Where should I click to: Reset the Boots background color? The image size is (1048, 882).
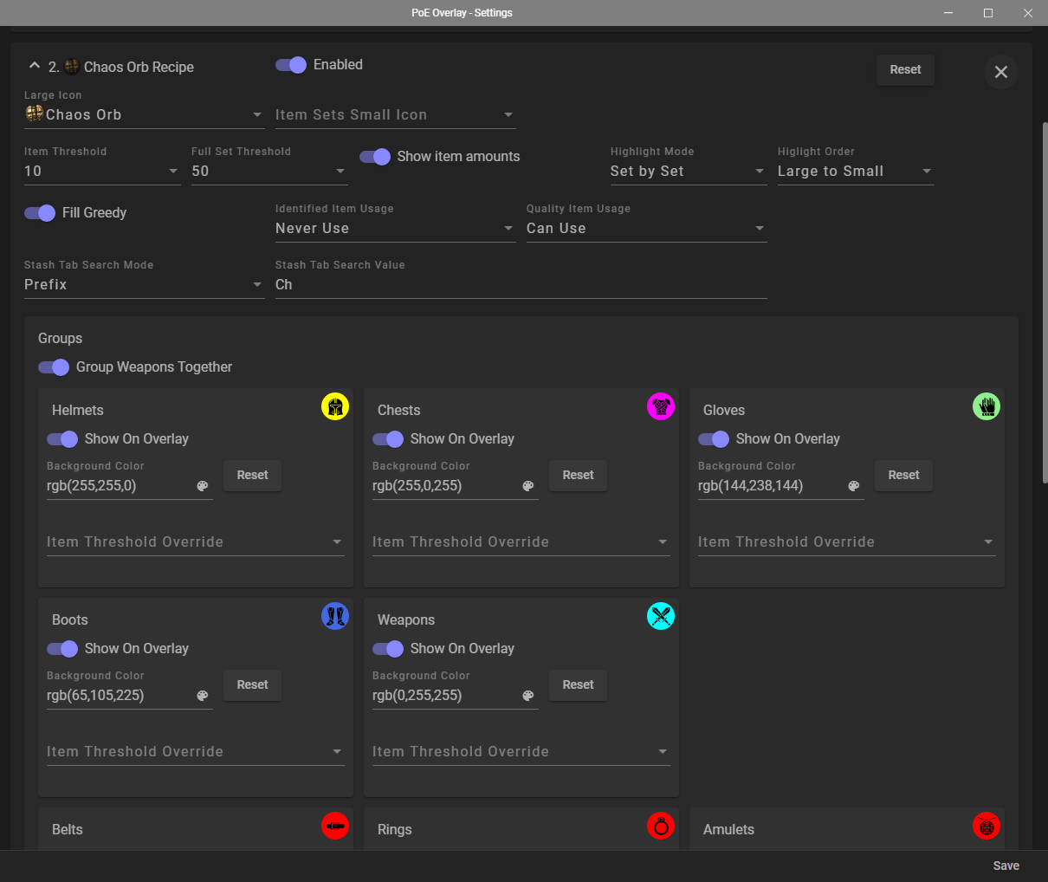coord(253,685)
